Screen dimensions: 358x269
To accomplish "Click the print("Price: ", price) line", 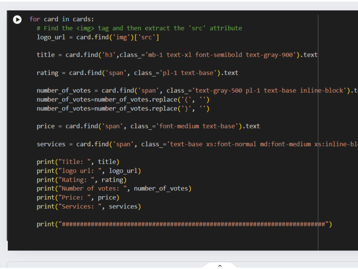I will 78,198.
